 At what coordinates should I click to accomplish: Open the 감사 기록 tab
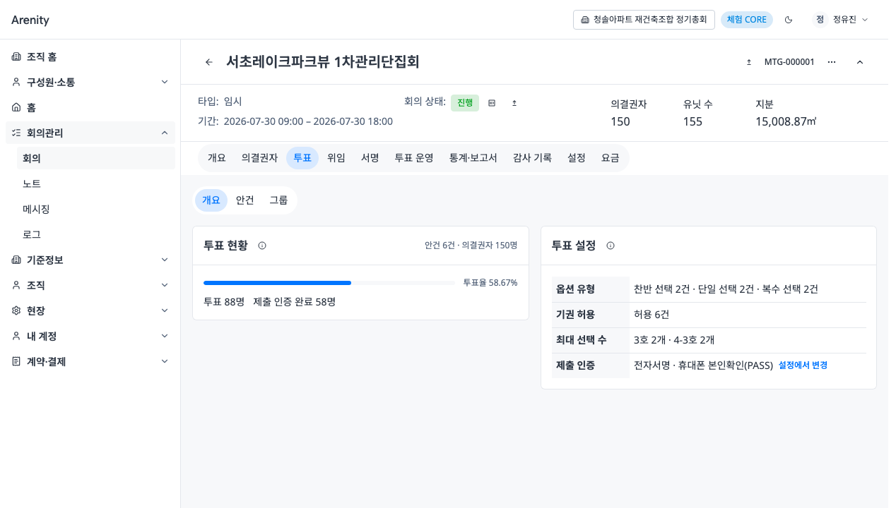click(x=532, y=158)
